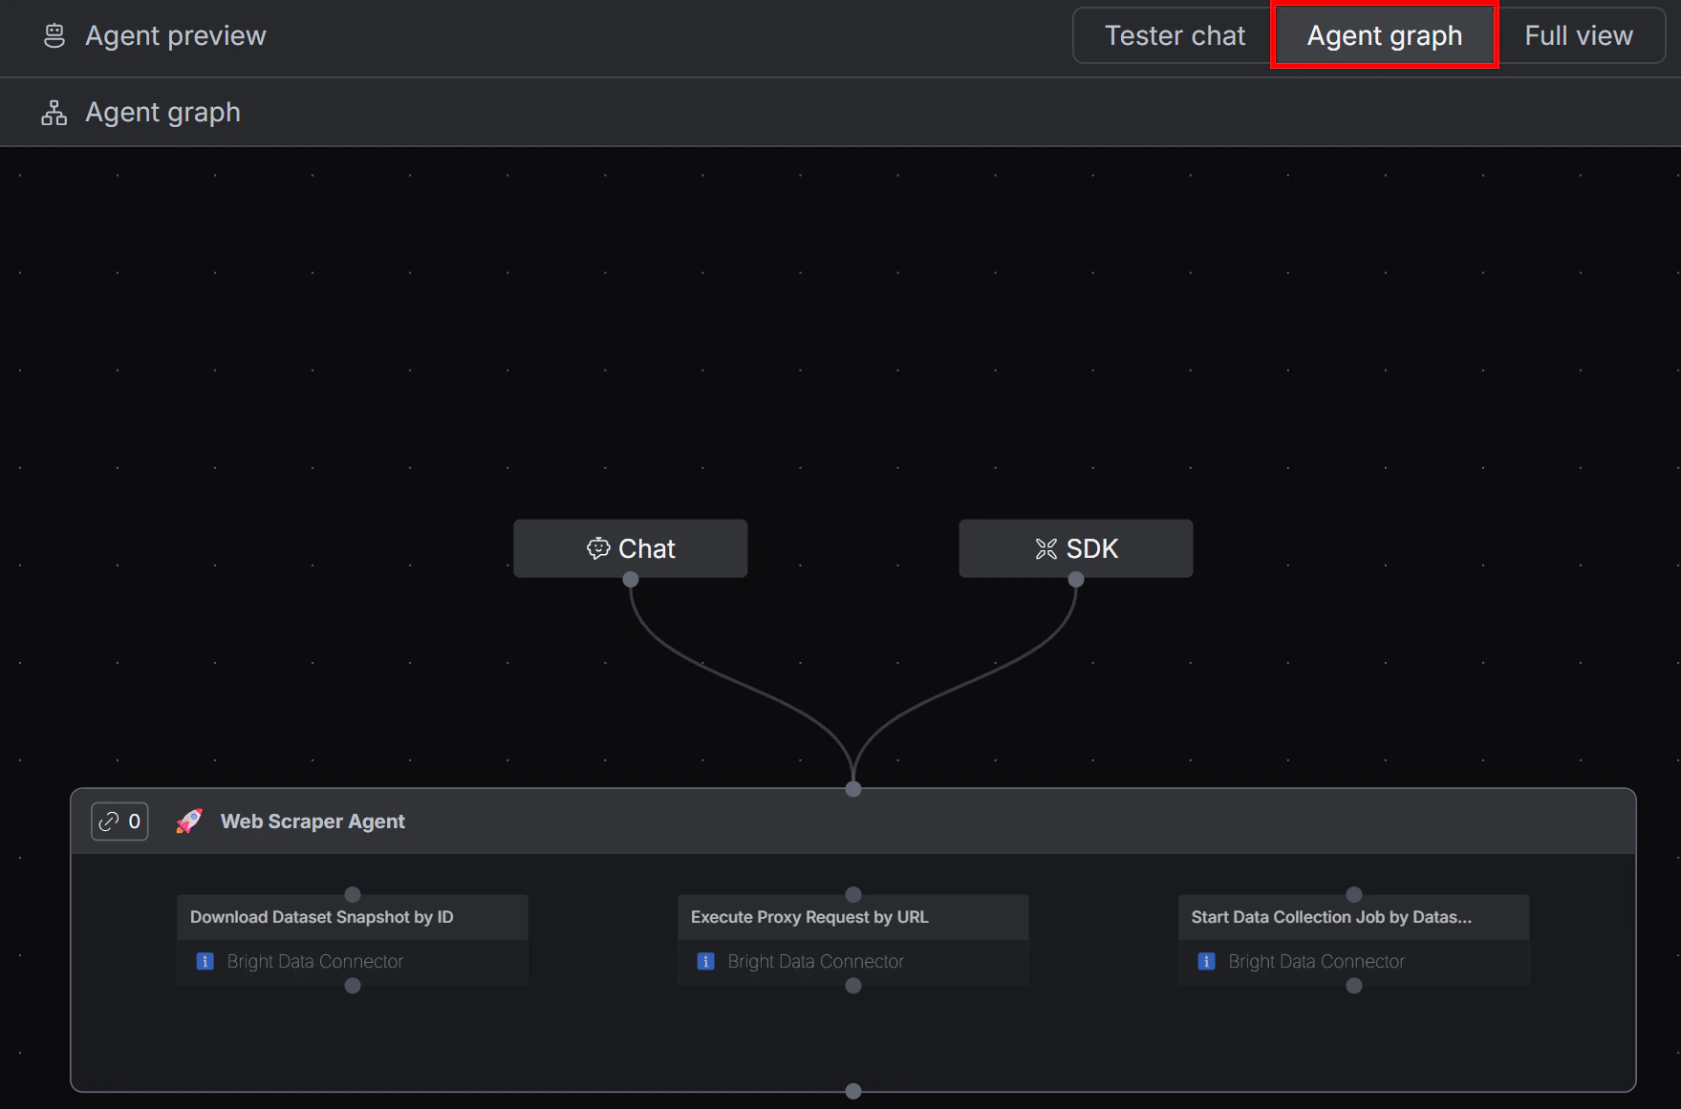1681x1109 pixels.
Task: Select the Execute Proxy Request by URL tool
Action: [852, 917]
